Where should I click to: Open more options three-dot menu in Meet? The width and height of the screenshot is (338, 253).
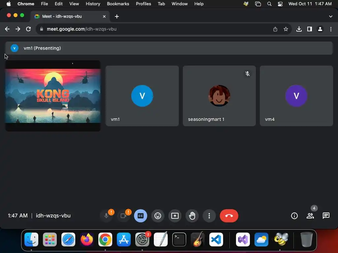click(x=209, y=215)
